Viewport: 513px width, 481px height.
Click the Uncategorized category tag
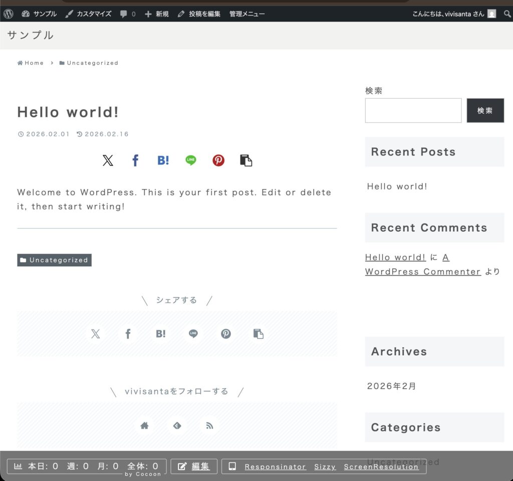point(55,260)
